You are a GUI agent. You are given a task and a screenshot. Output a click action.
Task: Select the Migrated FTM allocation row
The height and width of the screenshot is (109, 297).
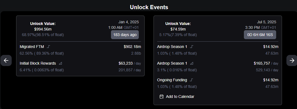pyautogui.click(x=80, y=50)
